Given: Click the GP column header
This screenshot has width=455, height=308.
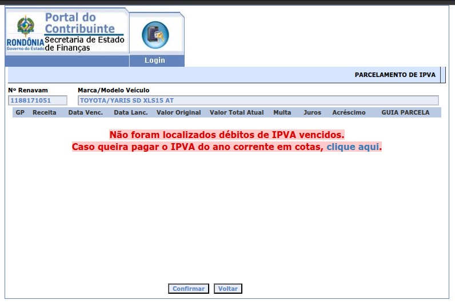Looking at the screenshot, I should click(20, 113).
